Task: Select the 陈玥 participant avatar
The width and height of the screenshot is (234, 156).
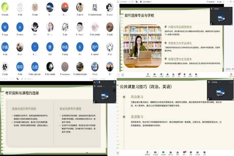Action: [x=20, y=66]
